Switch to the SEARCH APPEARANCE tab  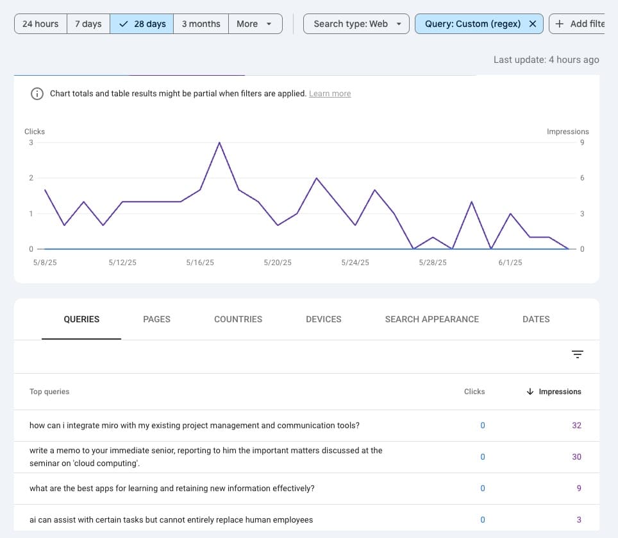432,319
